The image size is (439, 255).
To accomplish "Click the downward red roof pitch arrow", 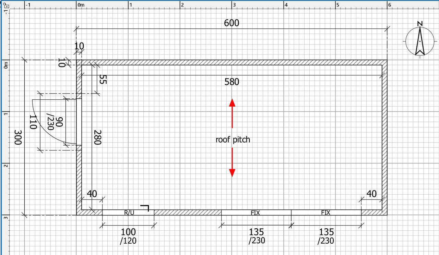I will click(x=232, y=163).
